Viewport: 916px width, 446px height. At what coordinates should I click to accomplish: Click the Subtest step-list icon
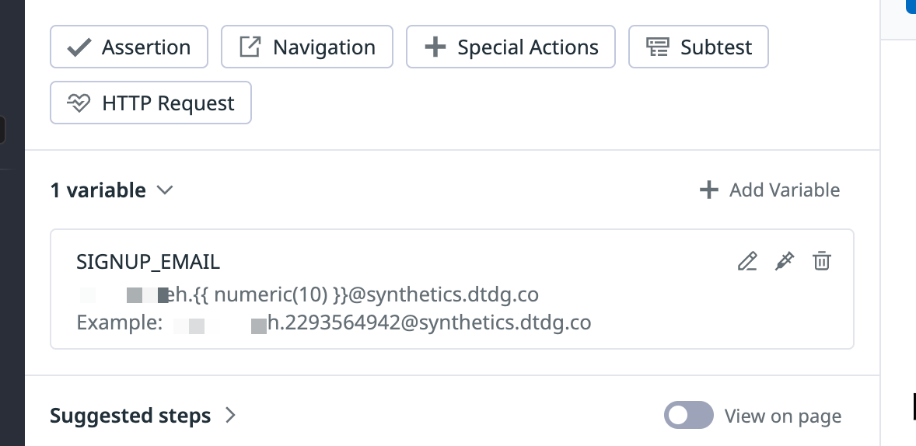pyautogui.click(x=657, y=47)
